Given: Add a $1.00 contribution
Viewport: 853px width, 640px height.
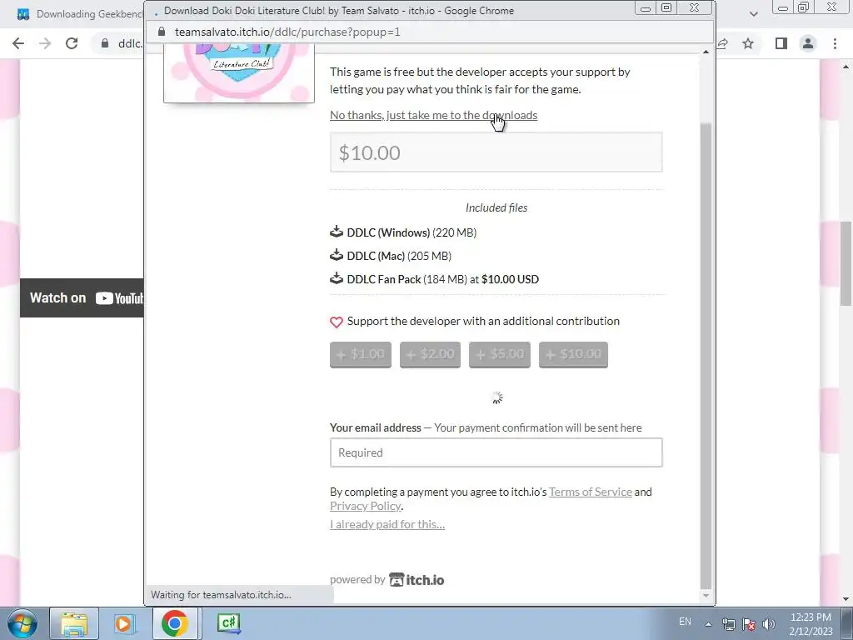Looking at the screenshot, I should 360,355.
